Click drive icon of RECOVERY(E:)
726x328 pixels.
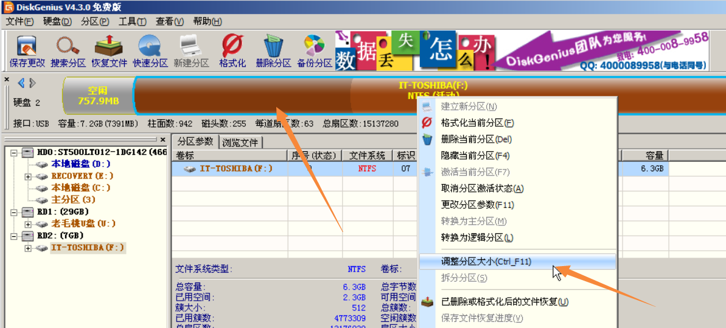pos(42,177)
